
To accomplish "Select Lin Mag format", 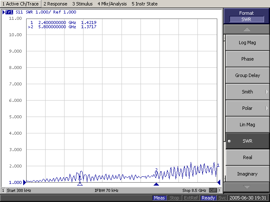I will tap(247, 125).
